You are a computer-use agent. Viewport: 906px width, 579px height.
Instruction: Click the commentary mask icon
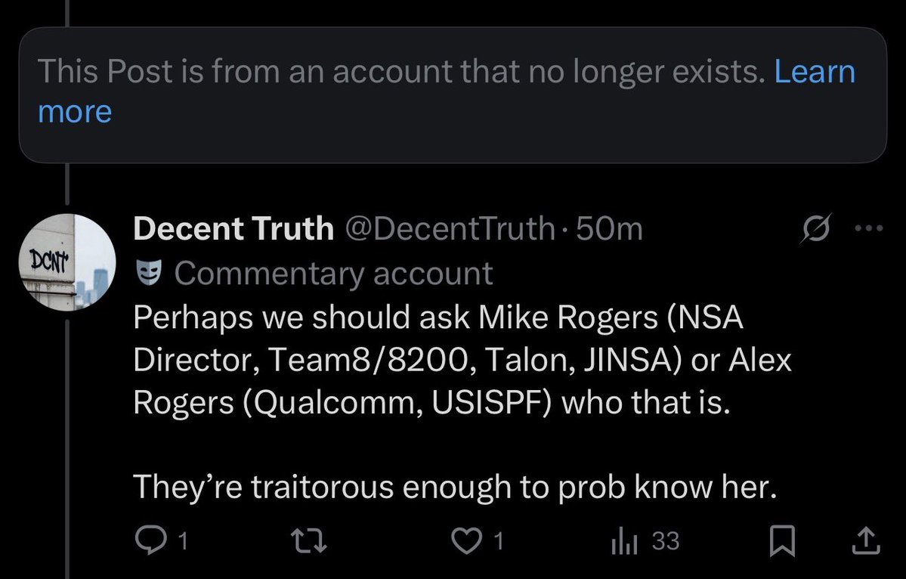tap(148, 273)
